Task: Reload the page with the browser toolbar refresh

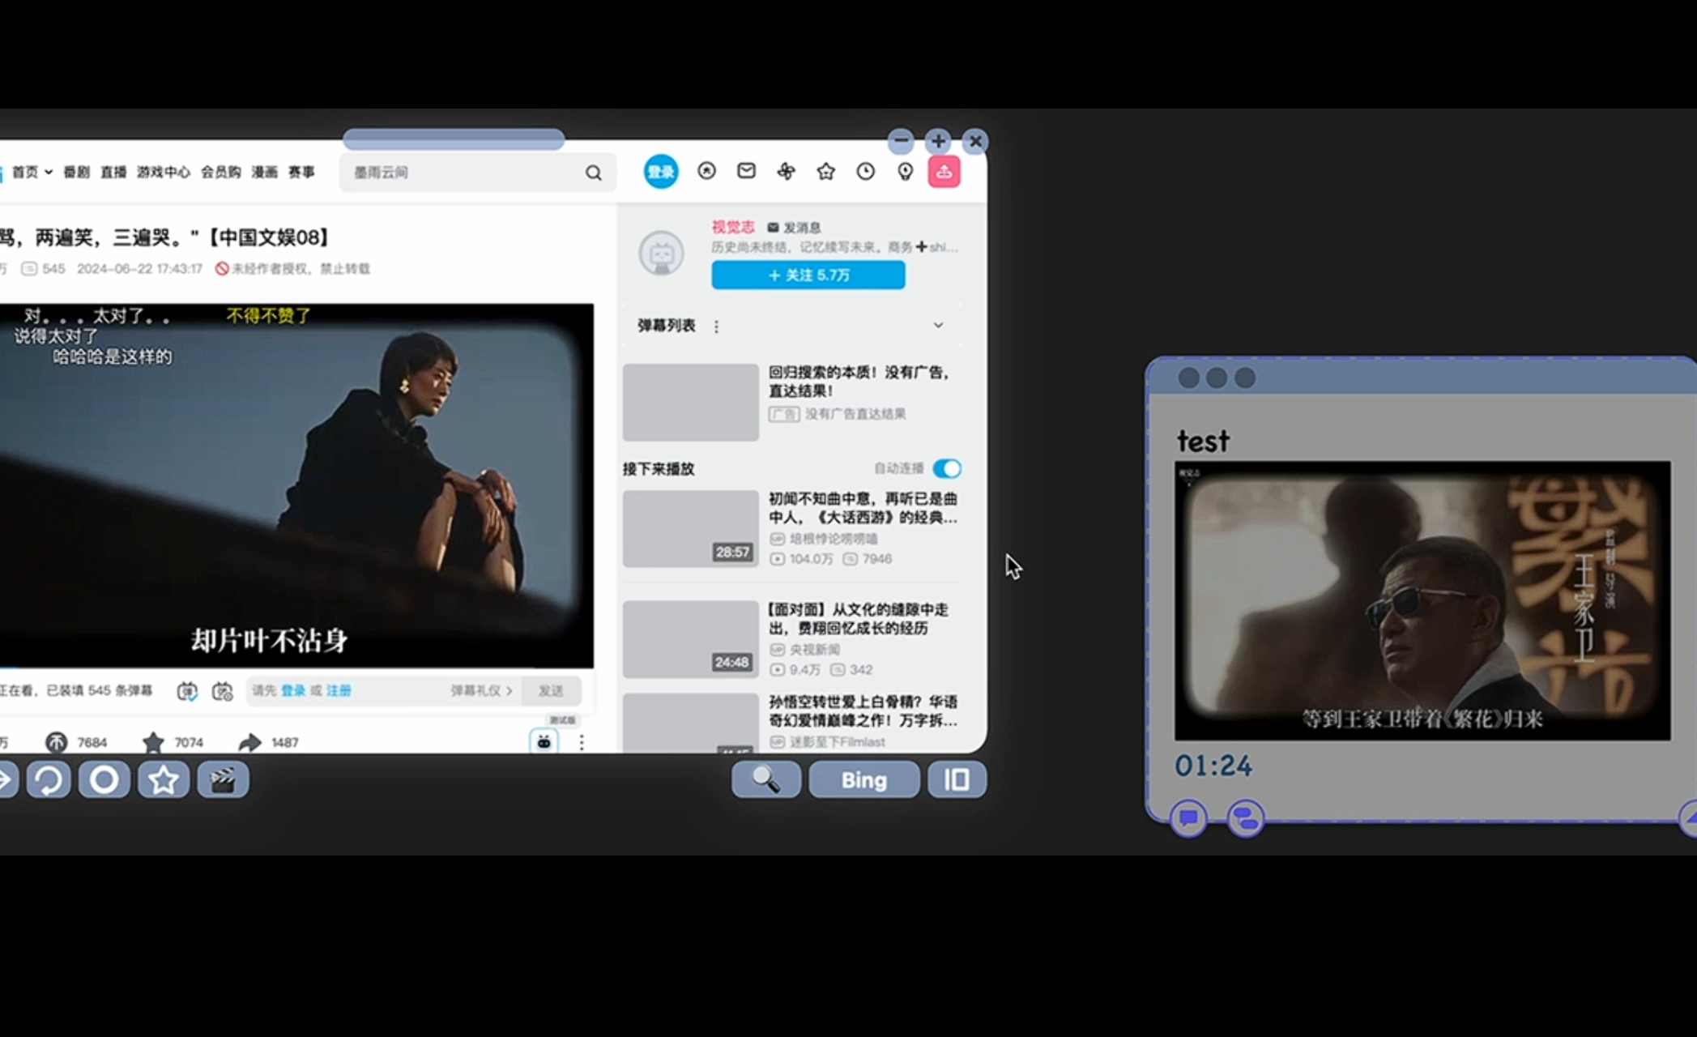Action: click(x=48, y=780)
